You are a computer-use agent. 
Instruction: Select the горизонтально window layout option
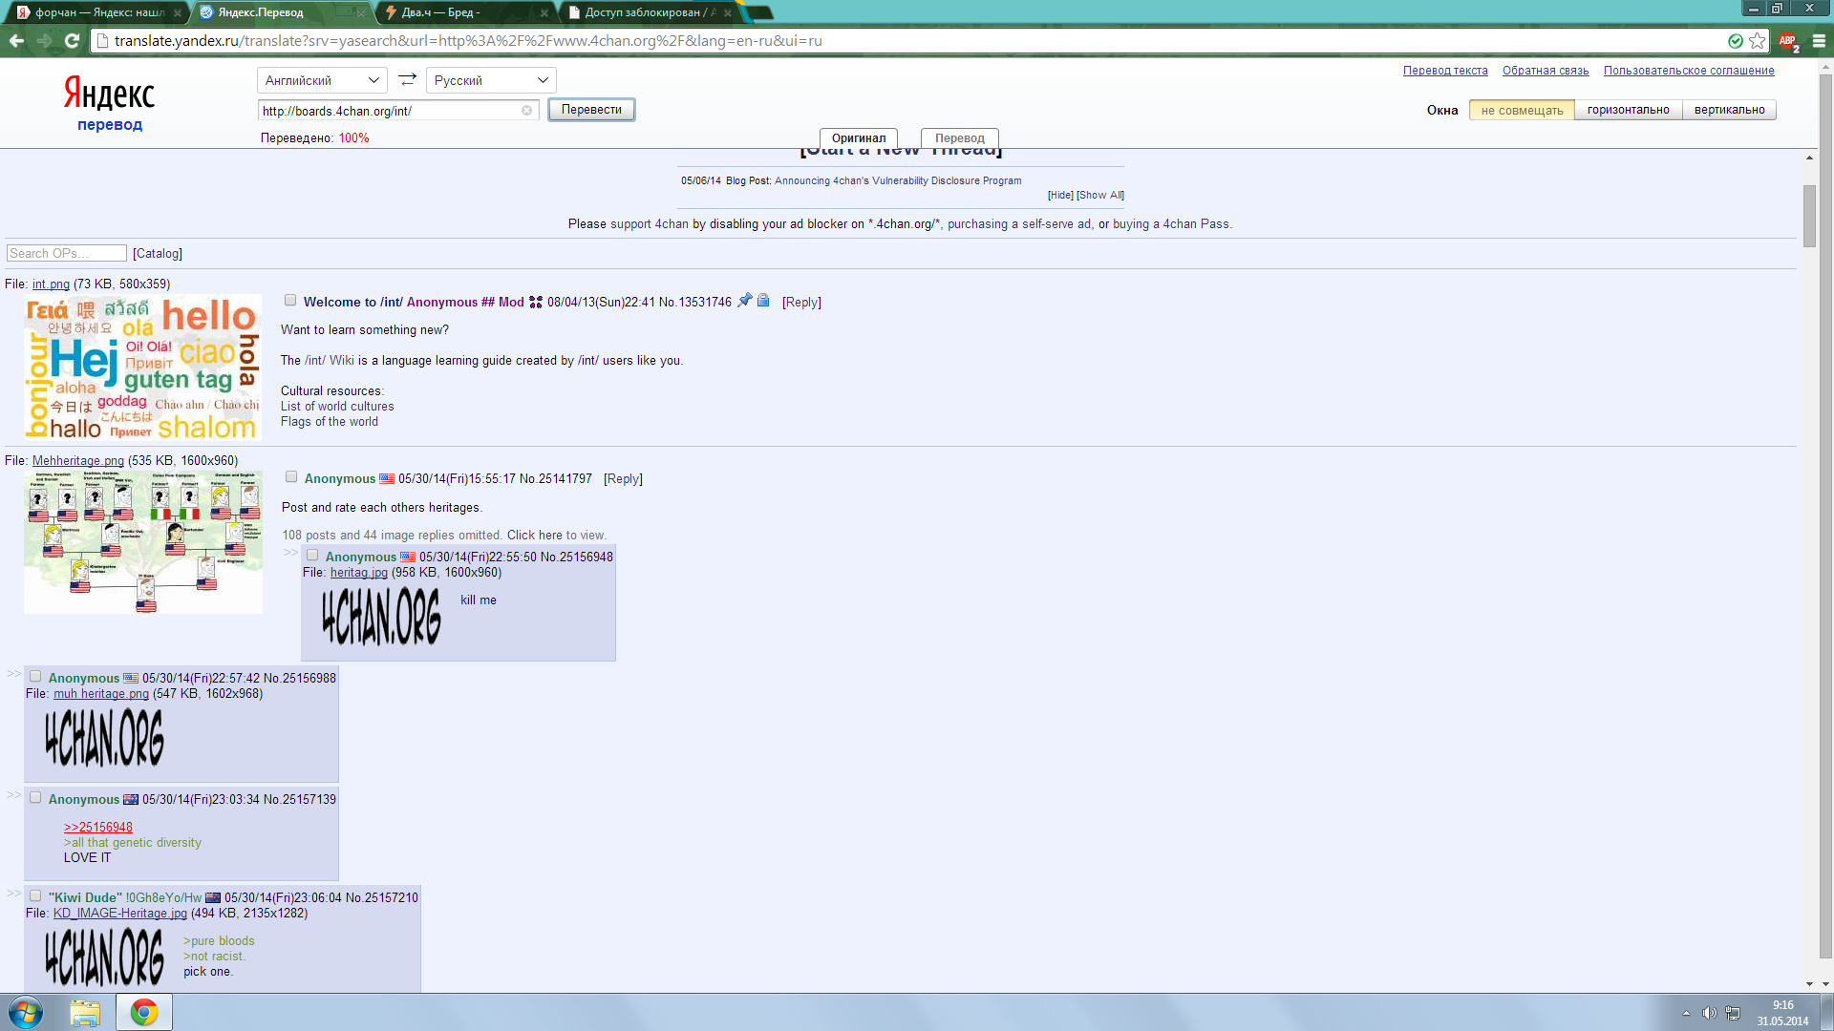coord(1628,110)
